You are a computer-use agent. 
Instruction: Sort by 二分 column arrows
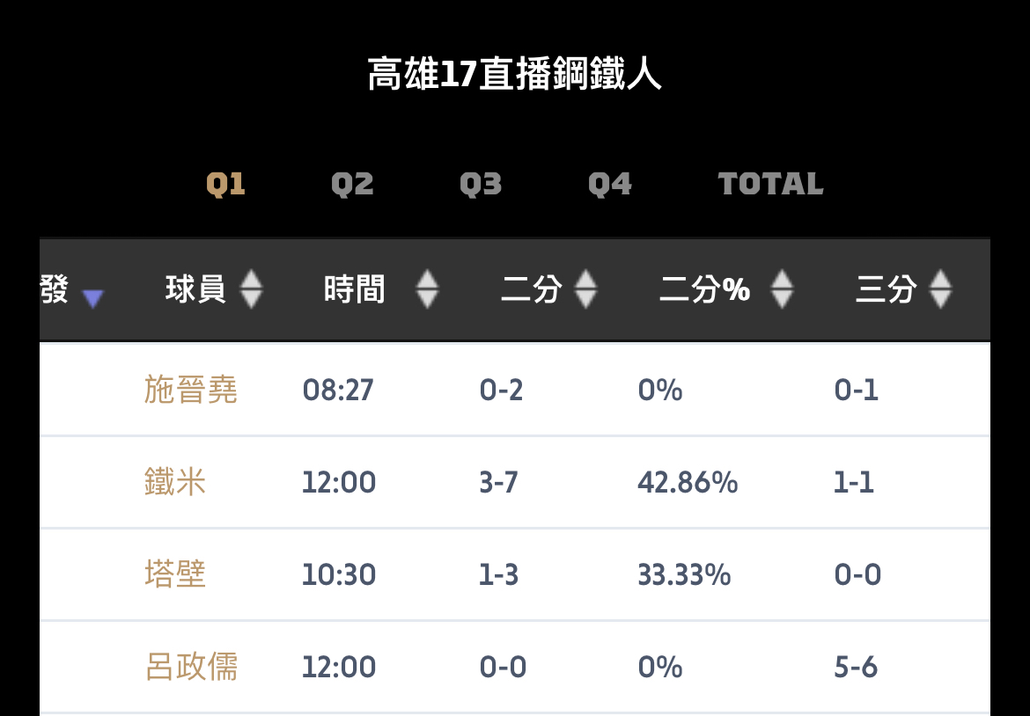585,289
